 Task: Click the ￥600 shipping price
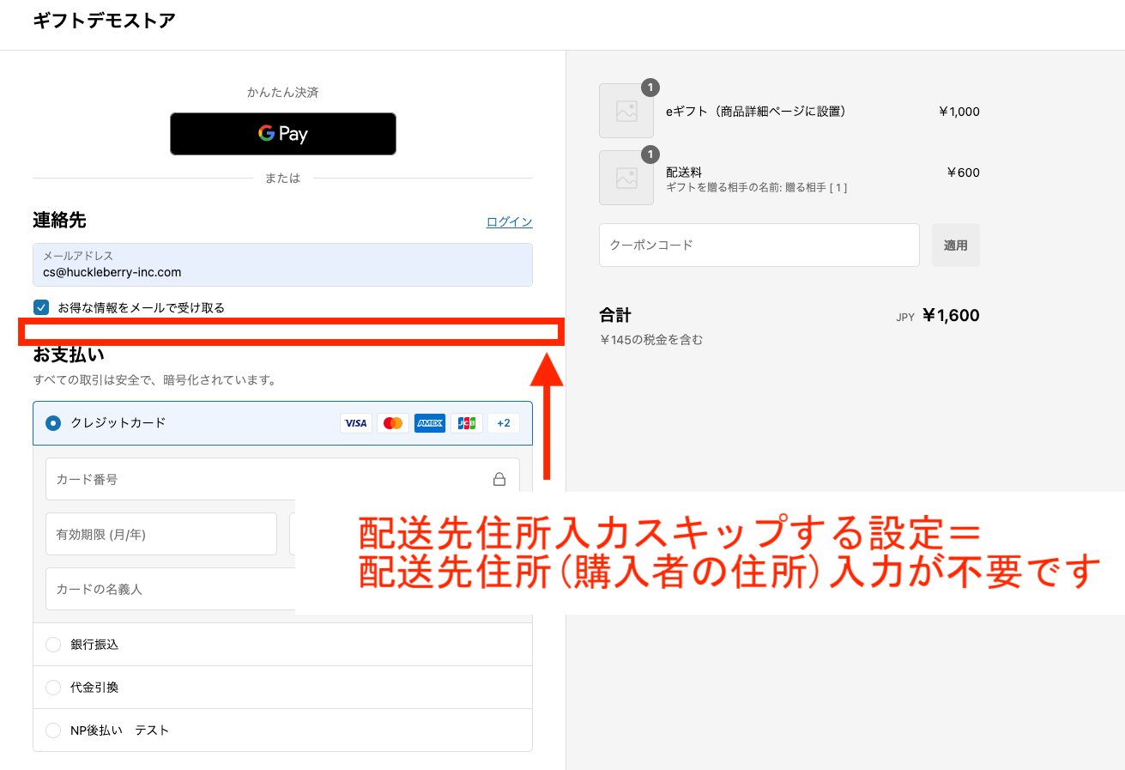[x=963, y=173]
